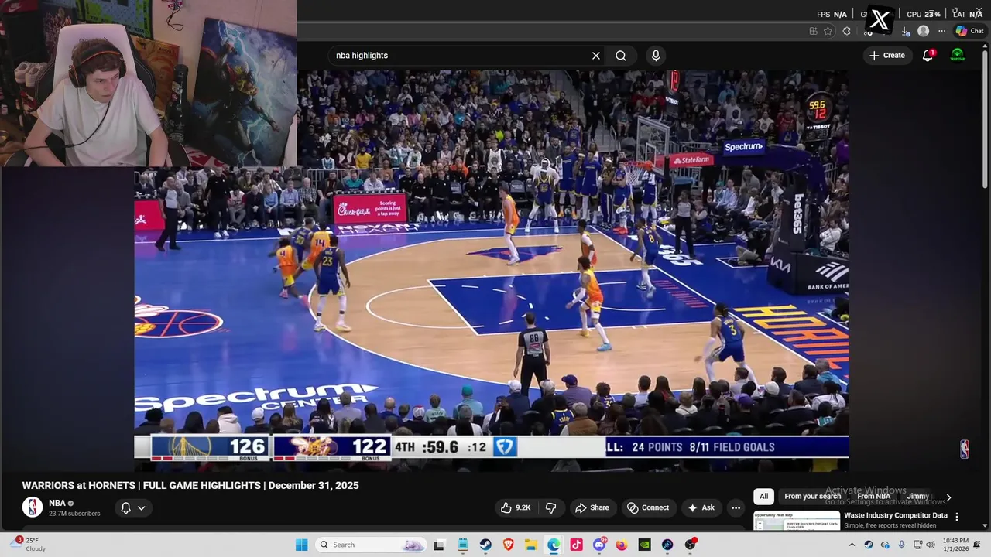Open Brave browser from taskbar
This screenshot has width=991, height=557.
pyautogui.click(x=508, y=545)
